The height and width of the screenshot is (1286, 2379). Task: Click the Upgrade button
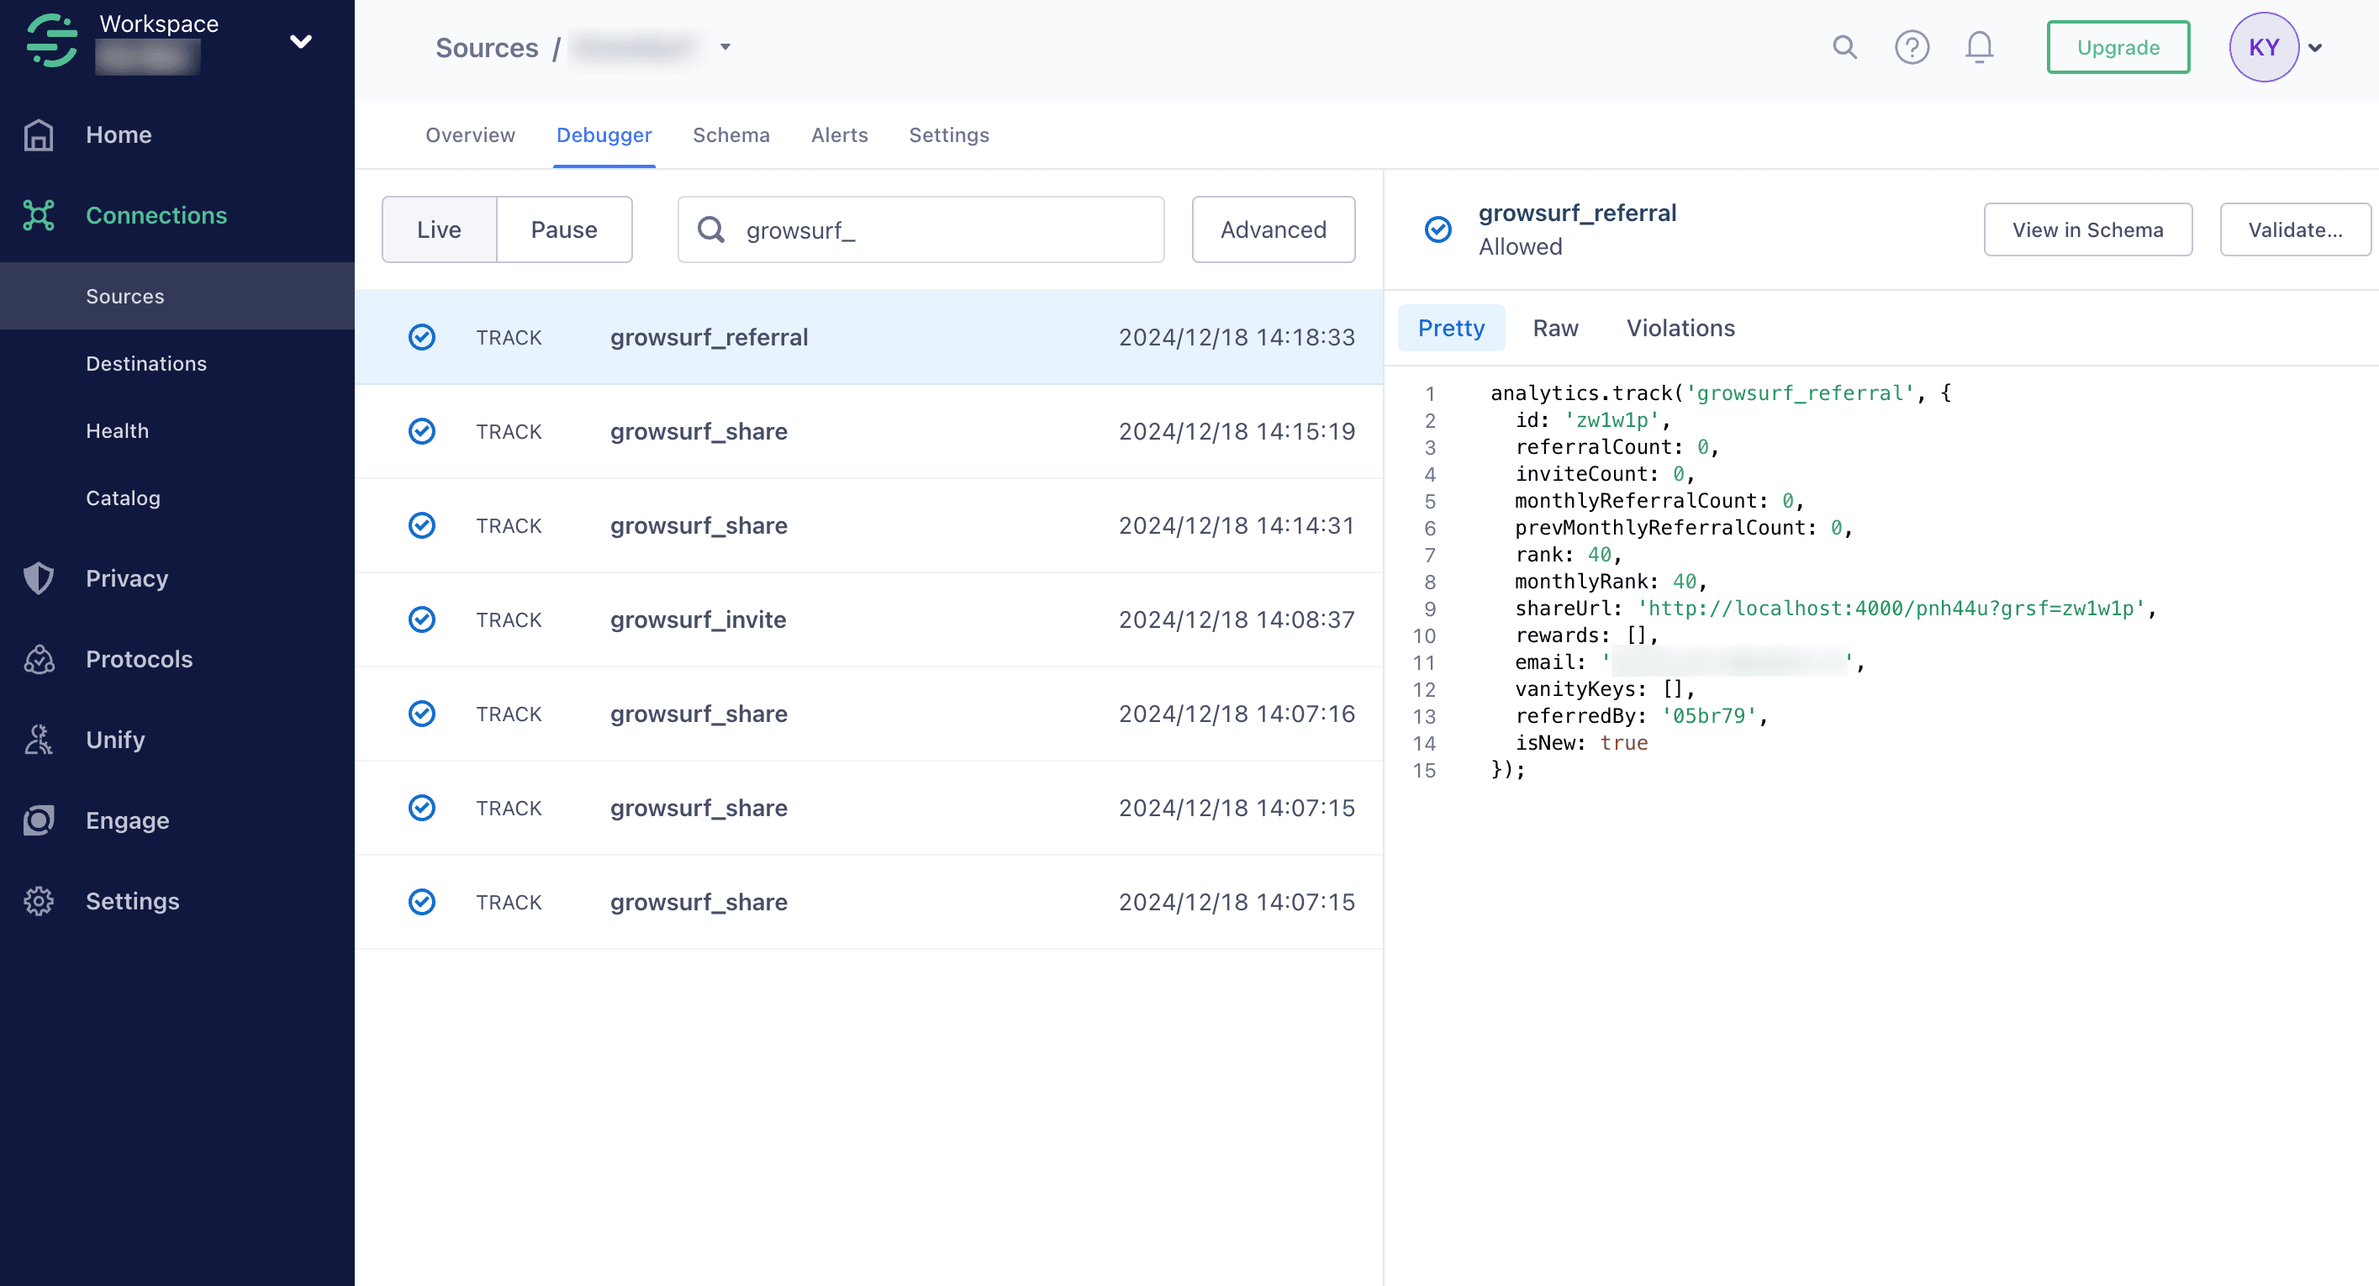click(2118, 47)
